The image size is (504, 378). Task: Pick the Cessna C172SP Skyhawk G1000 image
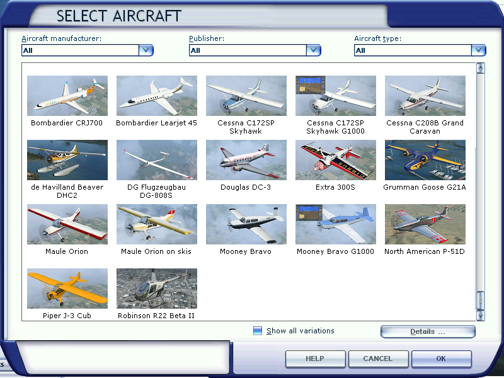[x=336, y=96]
